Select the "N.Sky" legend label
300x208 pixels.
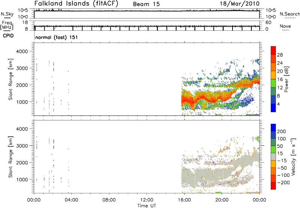click(7, 14)
